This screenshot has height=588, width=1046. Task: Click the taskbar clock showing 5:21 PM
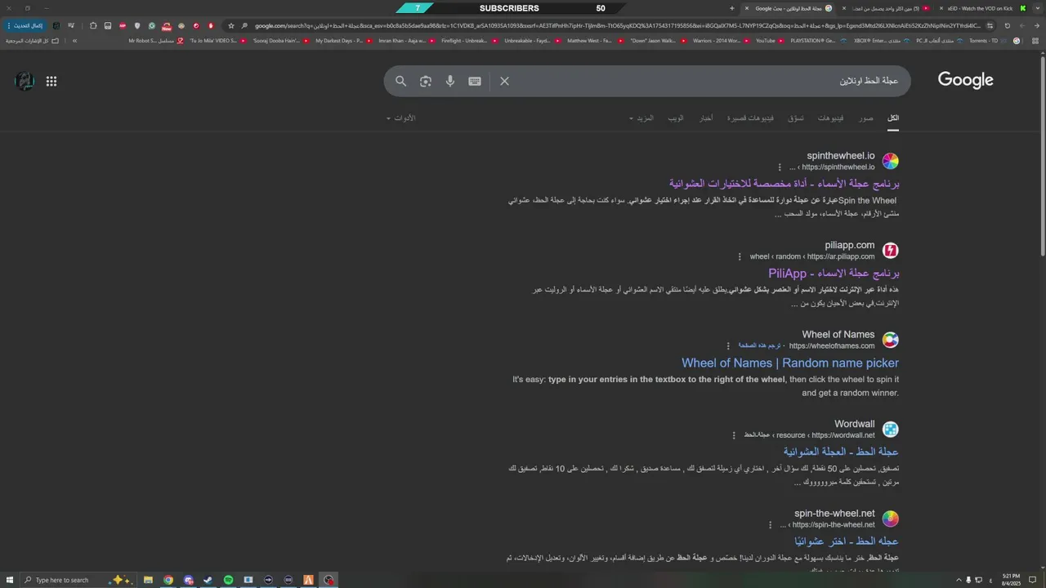1010,580
